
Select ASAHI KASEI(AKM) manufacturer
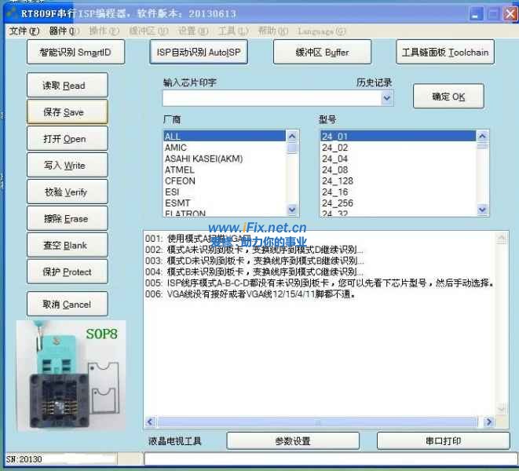(225, 159)
